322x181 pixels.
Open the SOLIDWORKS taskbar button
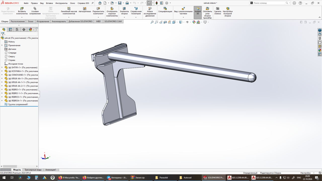coord(214,177)
